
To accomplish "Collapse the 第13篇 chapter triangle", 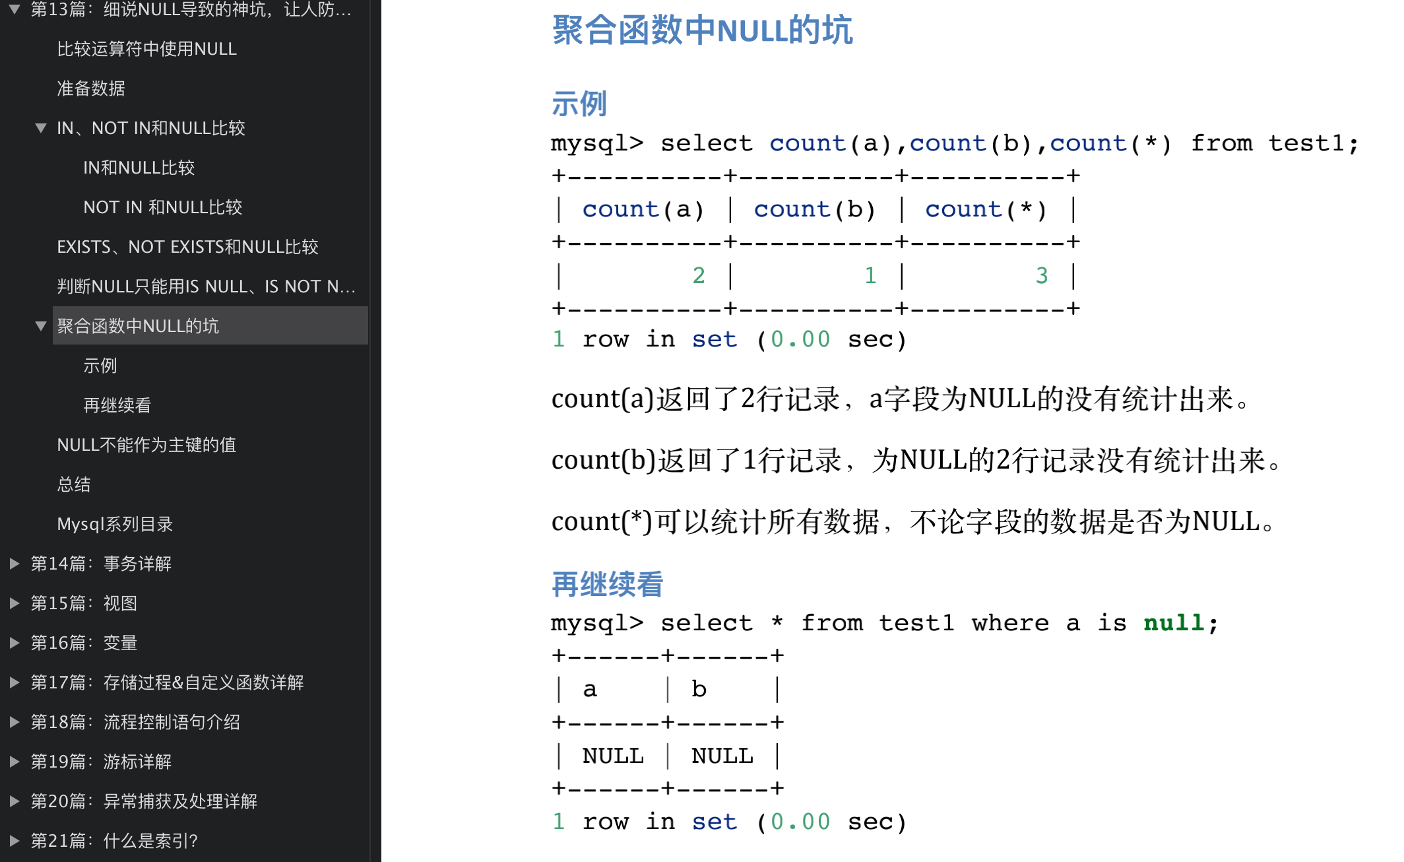I will tap(15, 9).
